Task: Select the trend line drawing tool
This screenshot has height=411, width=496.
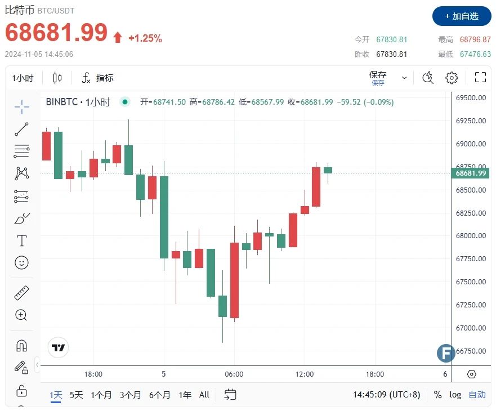Action: (21, 129)
